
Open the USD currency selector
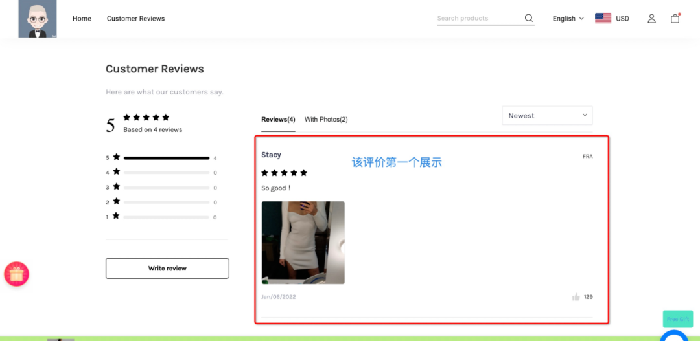point(622,19)
